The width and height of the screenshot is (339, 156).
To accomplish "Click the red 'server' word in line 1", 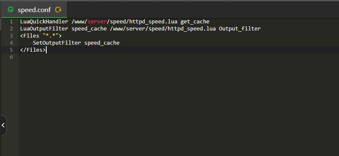I will 97,22.
